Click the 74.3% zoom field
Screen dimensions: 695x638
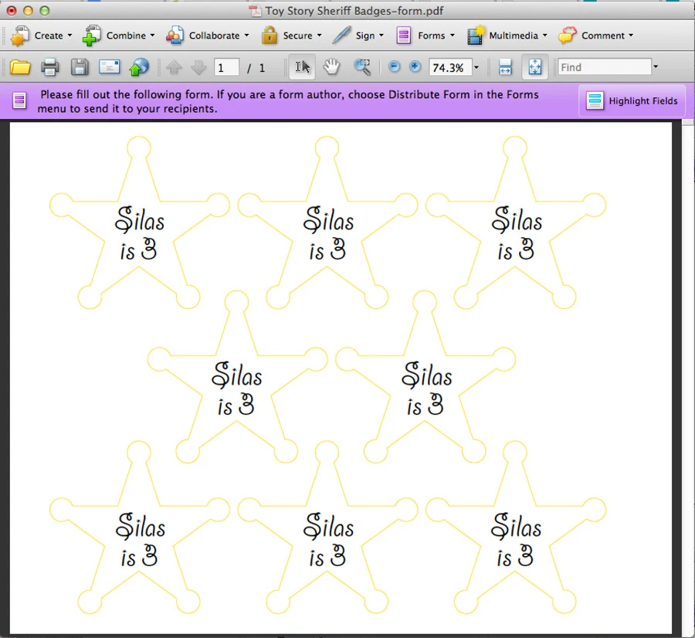pos(449,67)
